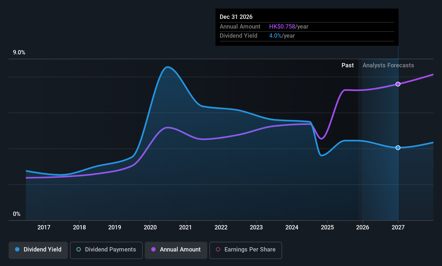Select the blue marker on the yield line

tap(398, 148)
